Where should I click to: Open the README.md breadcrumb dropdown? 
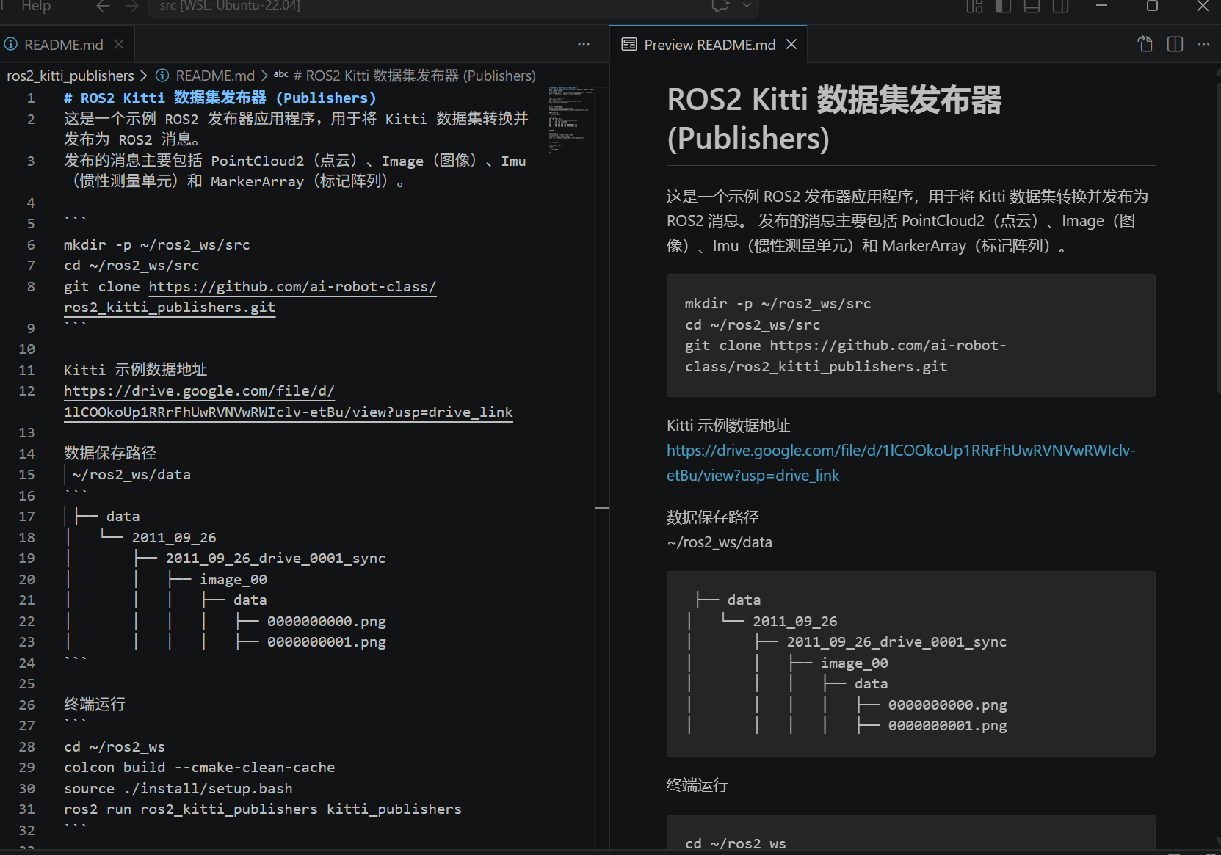pyautogui.click(x=214, y=75)
